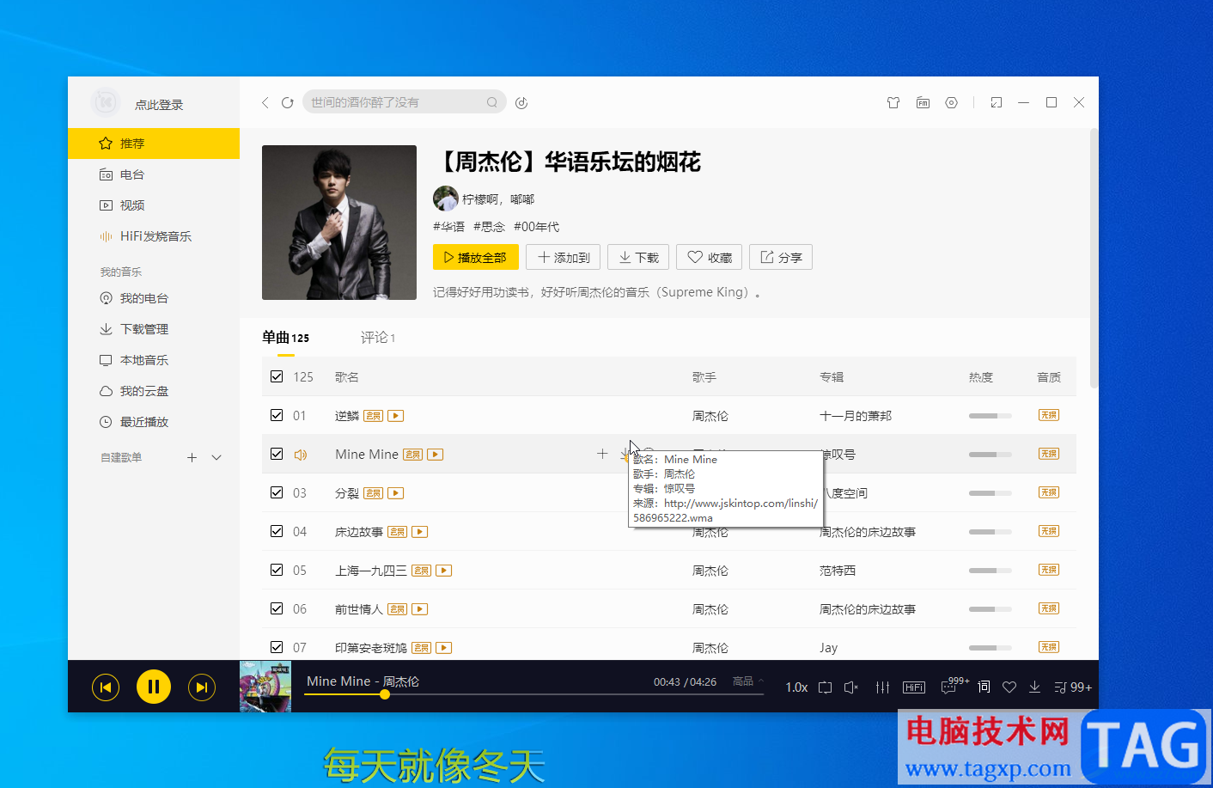Click the 下载 playlist button
The height and width of the screenshot is (788, 1213).
click(x=638, y=257)
